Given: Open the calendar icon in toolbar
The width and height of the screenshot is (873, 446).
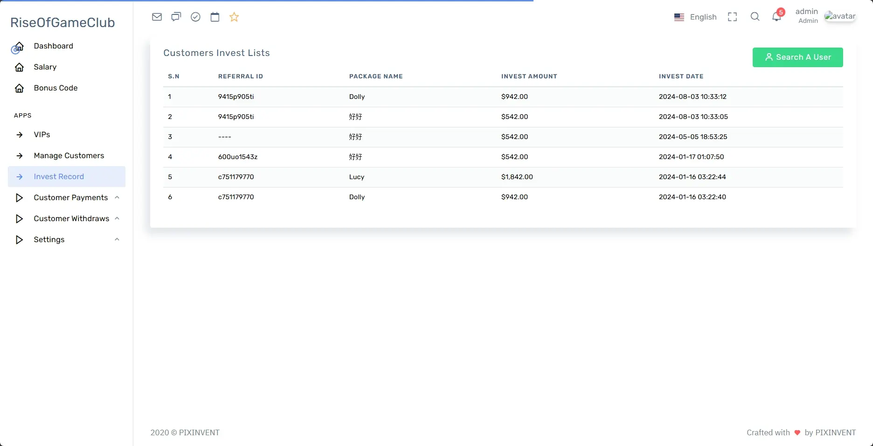Looking at the screenshot, I should 215,17.
